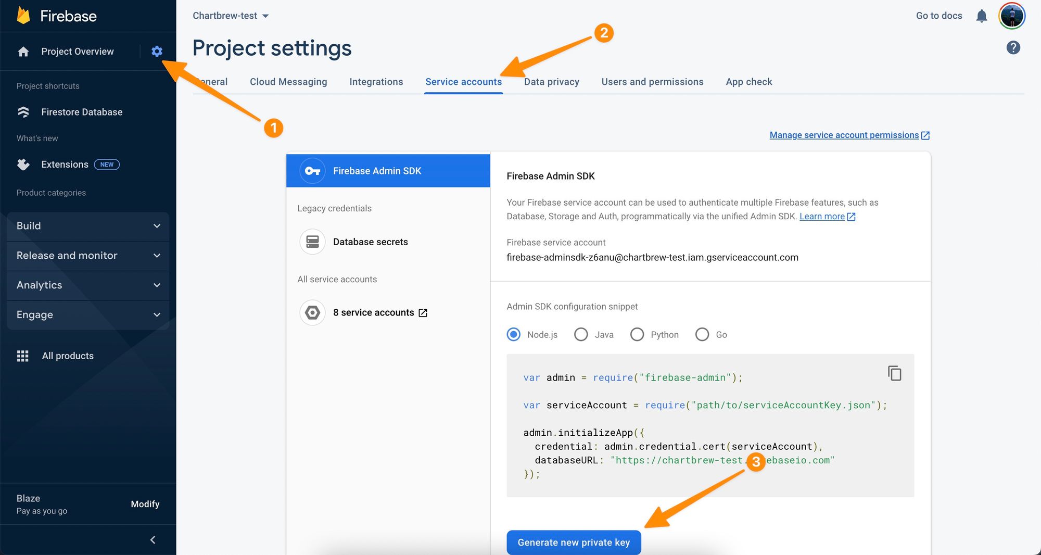The height and width of the screenshot is (555, 1041).
Task: Go to Firestore Database shortcut
Action: [82, 112]
